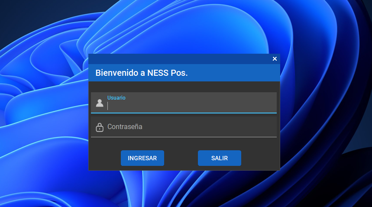
Task: Click the small blue Usuario label
Action: point(116,98)
